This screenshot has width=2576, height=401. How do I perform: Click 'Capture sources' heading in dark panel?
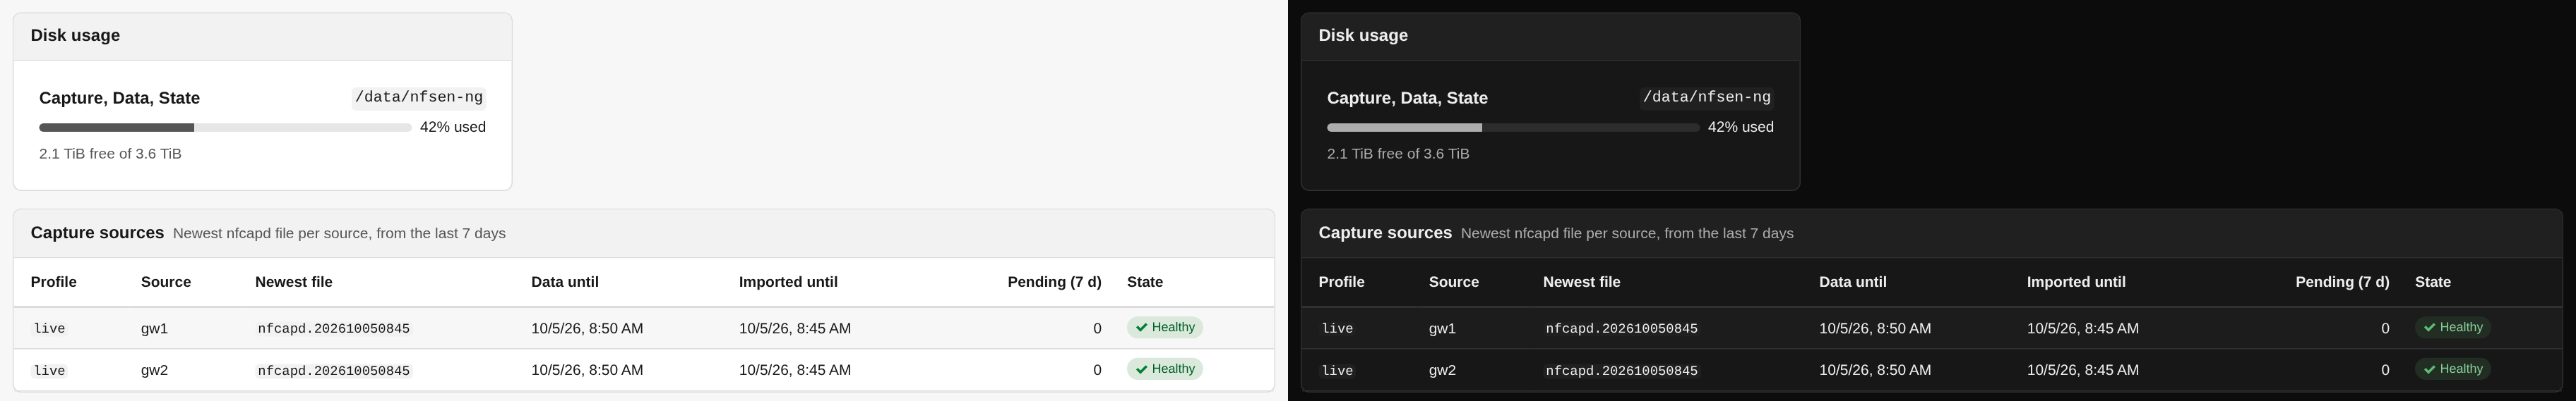[x=1385, y=233]
